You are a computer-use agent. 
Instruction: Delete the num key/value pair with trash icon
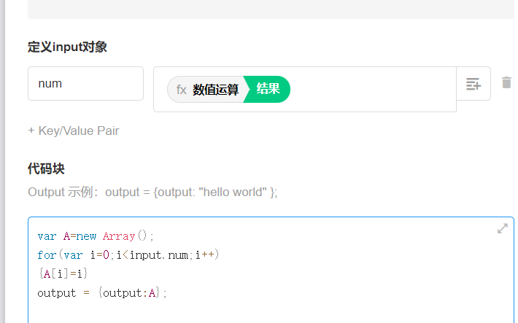pyautogui.click(x=506, y=83)
